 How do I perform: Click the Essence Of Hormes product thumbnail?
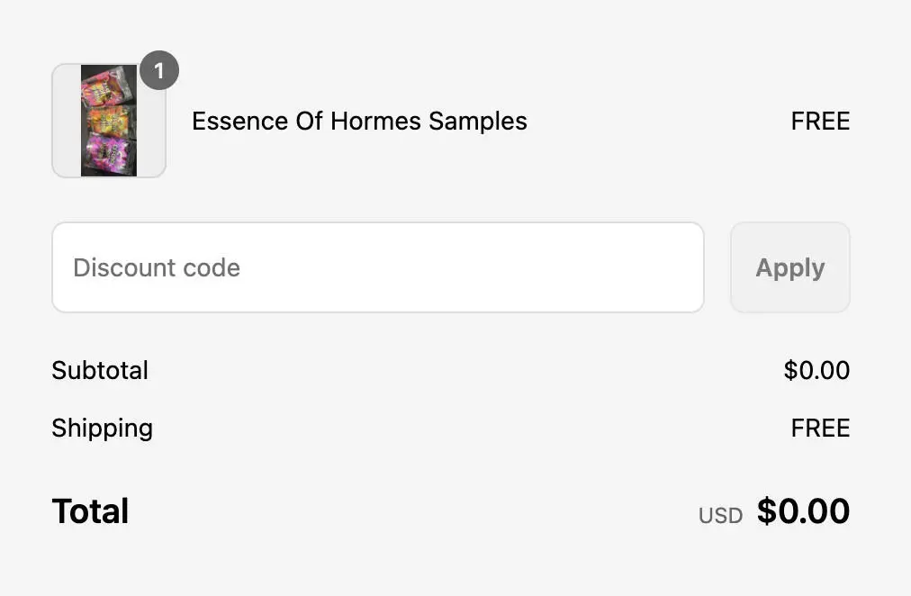109,121
